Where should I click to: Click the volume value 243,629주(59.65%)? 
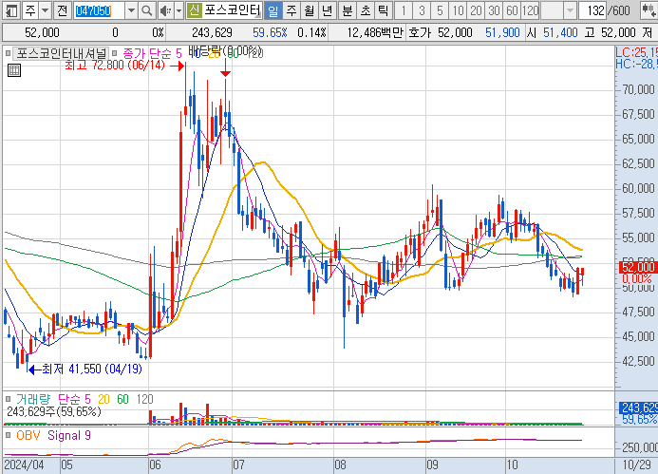(x=54, y=411)
